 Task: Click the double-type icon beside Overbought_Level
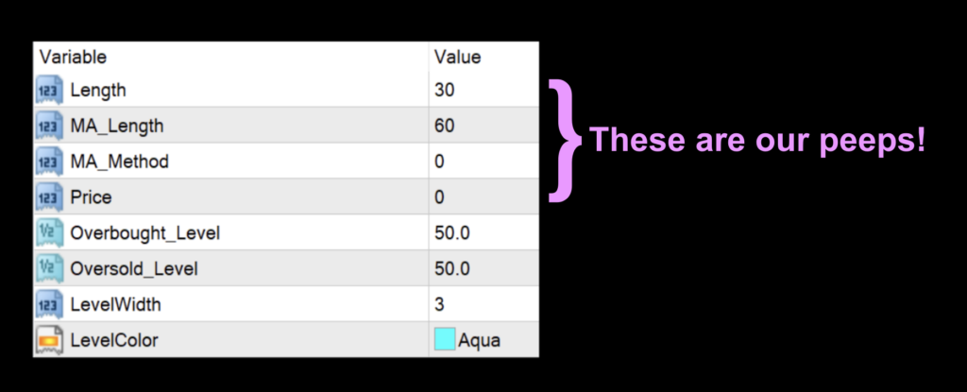(x=48, y=233)
